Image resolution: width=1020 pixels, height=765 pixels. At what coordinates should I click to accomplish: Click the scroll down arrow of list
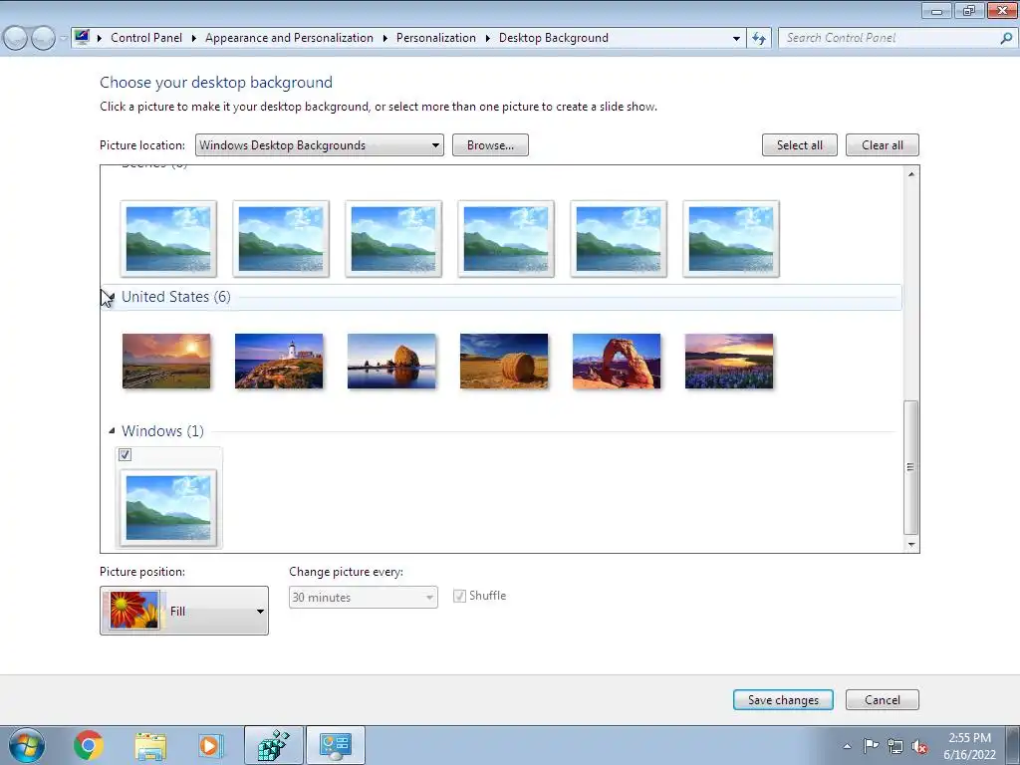(x=911, y=545)
